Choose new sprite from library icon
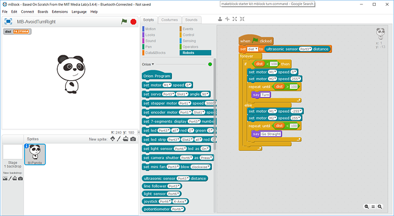The width and height of the screenshot is (394, 216). point(112,138)
